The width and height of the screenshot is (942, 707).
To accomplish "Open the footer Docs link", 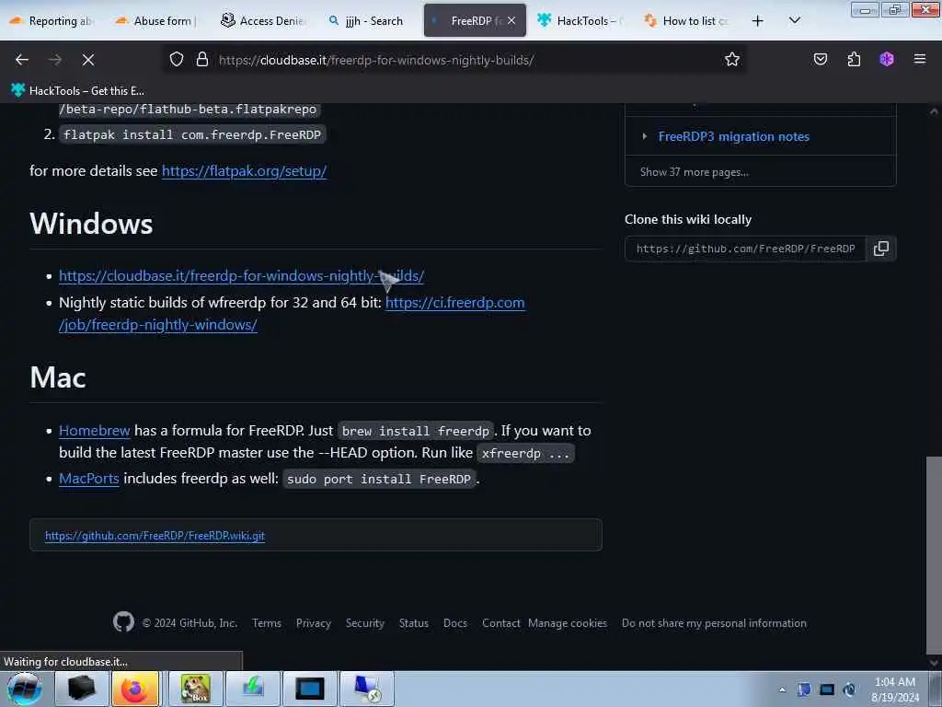I will (x=455, y=623).
